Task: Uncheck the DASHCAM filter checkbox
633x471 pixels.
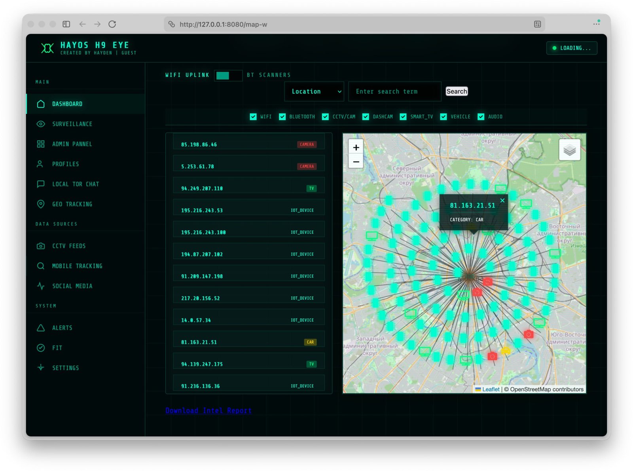Action: coord(366,117)
